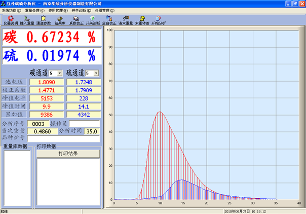Expand the 碳通道 channel dropdown
This screenshot has height=214, width=306.
click(x=60, y=73)
